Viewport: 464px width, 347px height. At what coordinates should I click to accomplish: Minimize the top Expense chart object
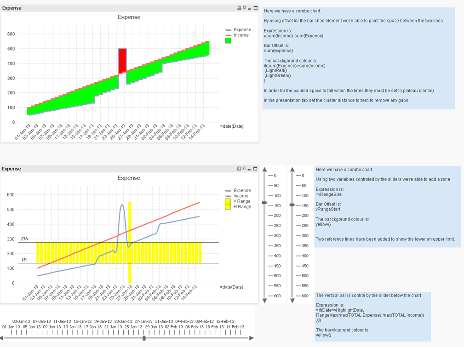[x=250, y=8]
